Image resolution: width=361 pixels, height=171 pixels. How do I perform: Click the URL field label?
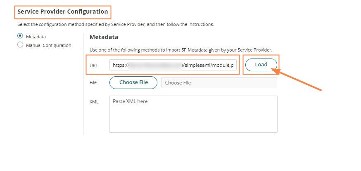pos(93,65)
